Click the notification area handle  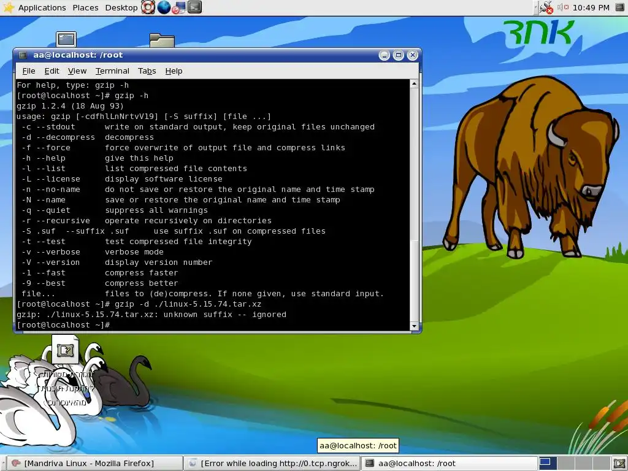pyautogui.click(x=535, y=7)
